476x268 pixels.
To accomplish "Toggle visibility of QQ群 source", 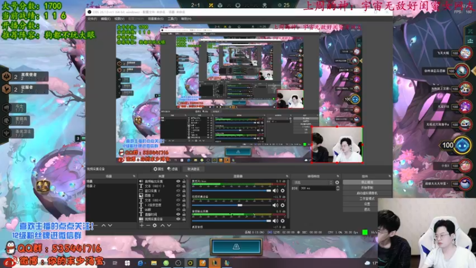I will pos(178,210).
